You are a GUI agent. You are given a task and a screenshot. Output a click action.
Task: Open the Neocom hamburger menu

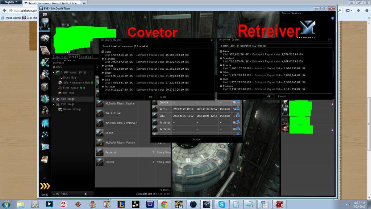(45, 15)
